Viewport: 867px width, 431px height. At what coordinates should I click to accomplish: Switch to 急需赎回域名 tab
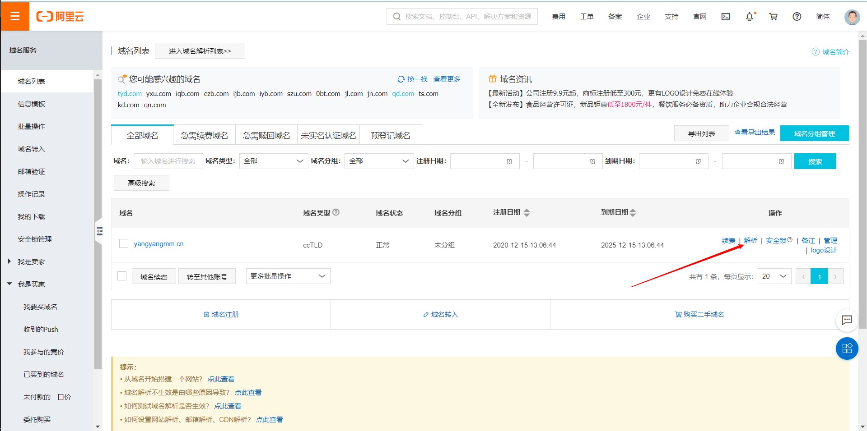pos(266,135)
